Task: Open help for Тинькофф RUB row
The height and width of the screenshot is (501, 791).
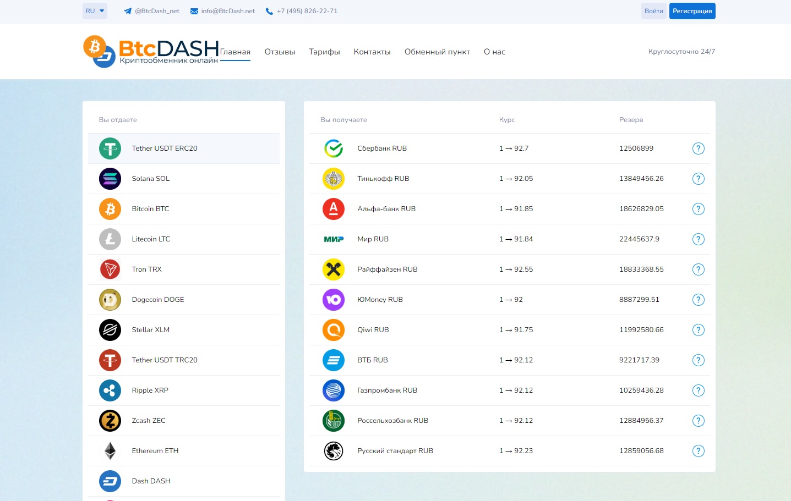Action: [698, 179]
